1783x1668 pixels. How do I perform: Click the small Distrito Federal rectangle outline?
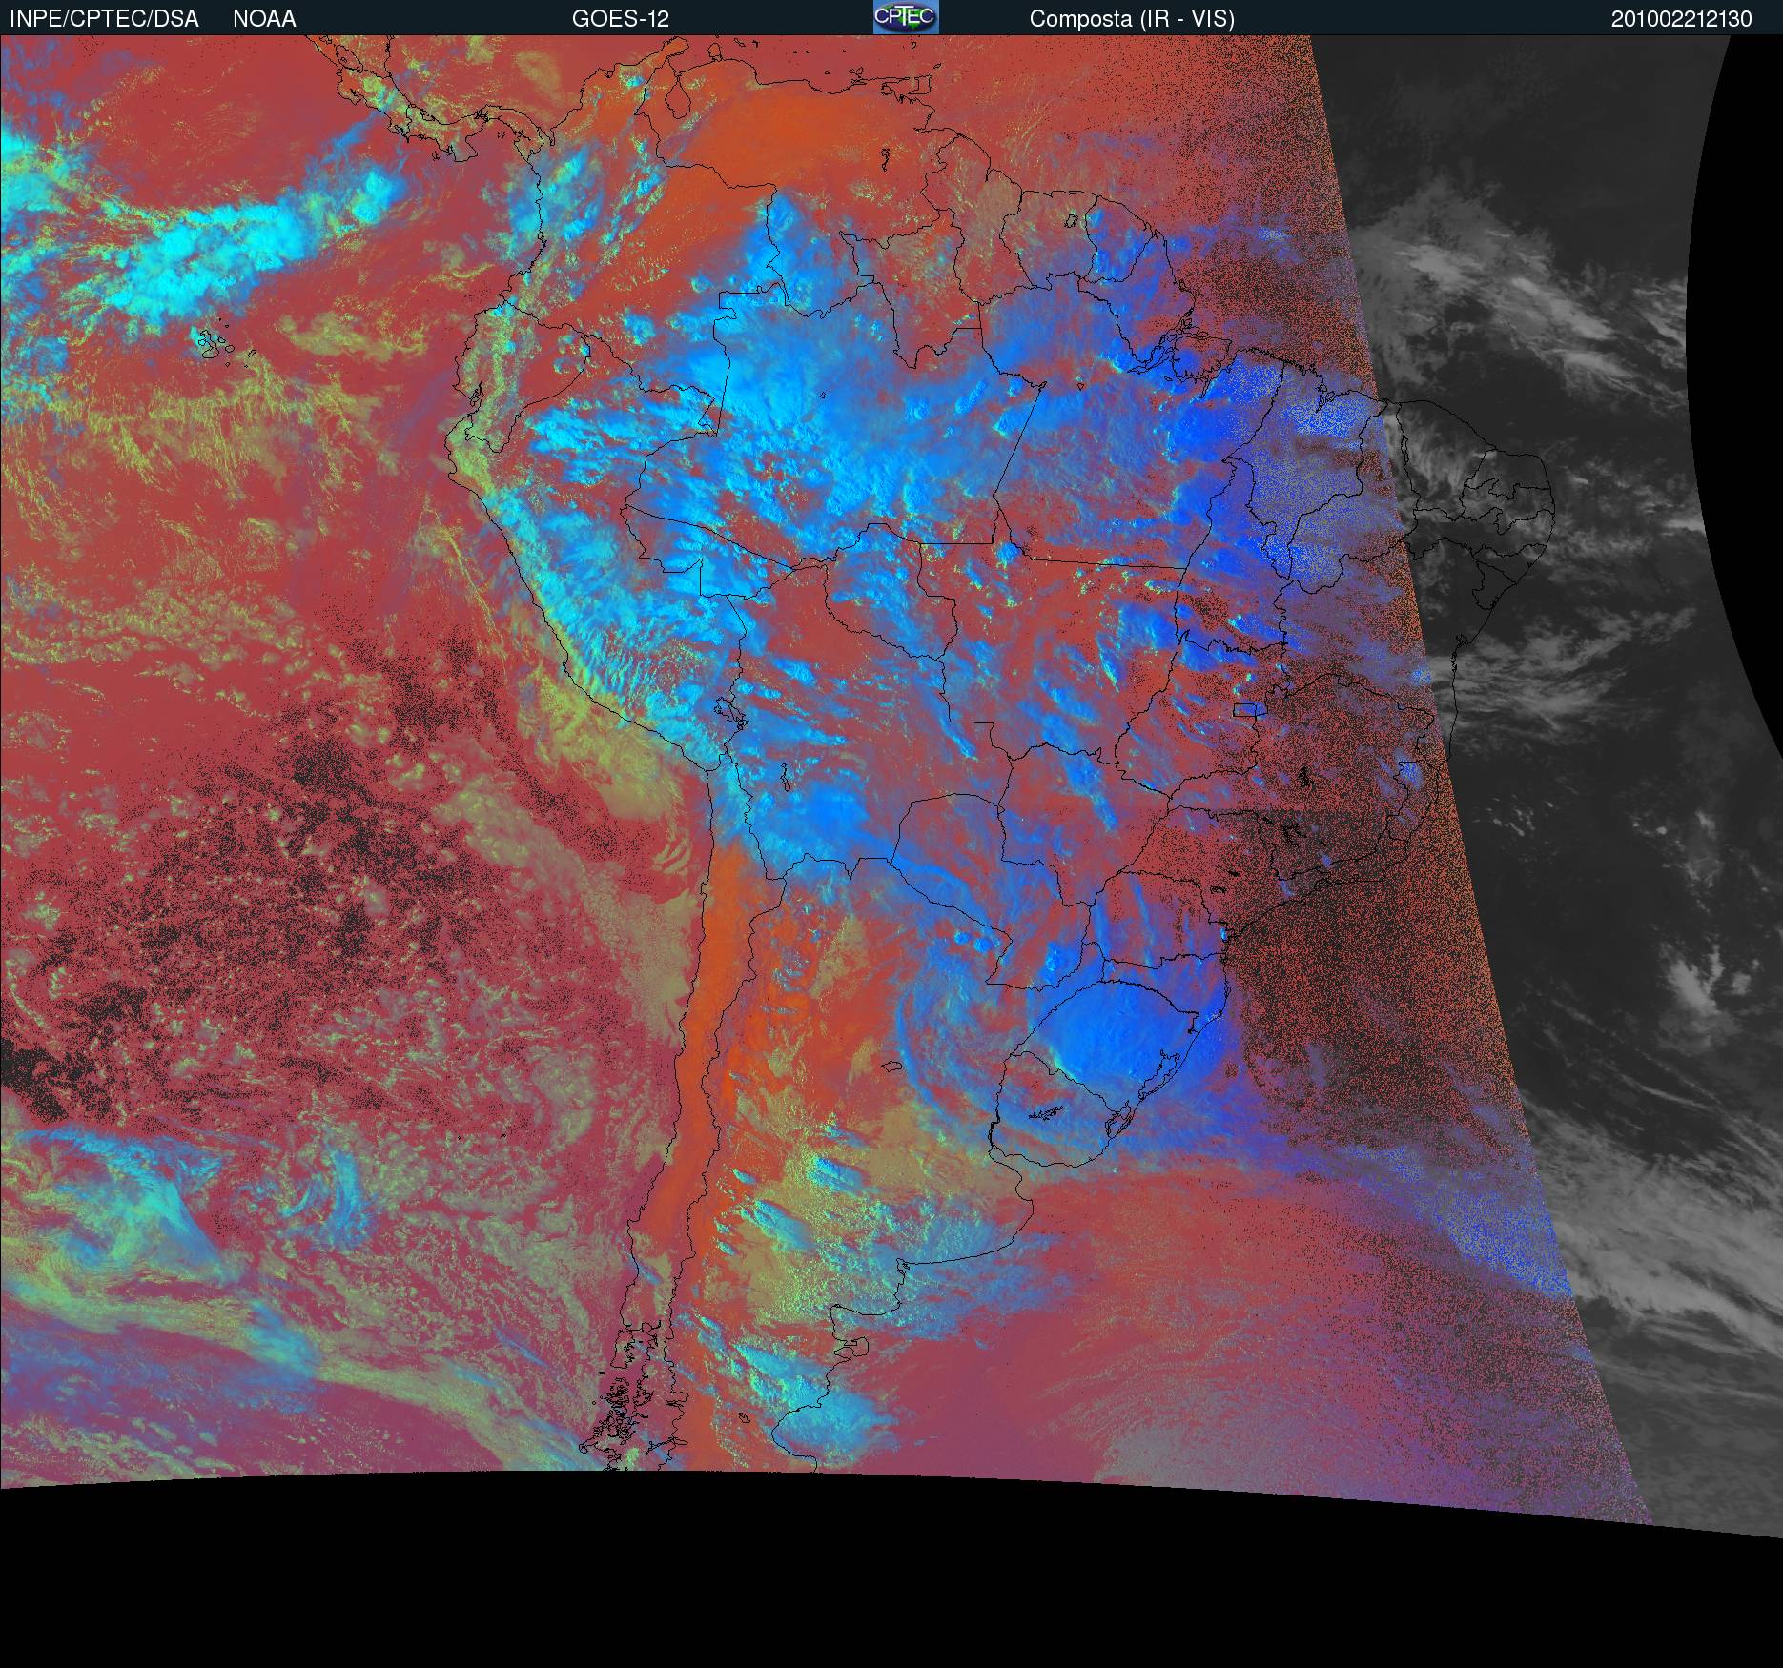pos(1246,709)
